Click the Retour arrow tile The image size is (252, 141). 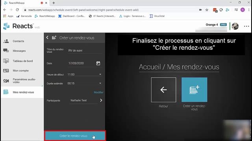coord(164,90)
